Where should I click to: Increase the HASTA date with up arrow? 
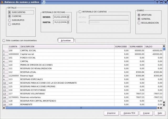(x=68, y=21)
